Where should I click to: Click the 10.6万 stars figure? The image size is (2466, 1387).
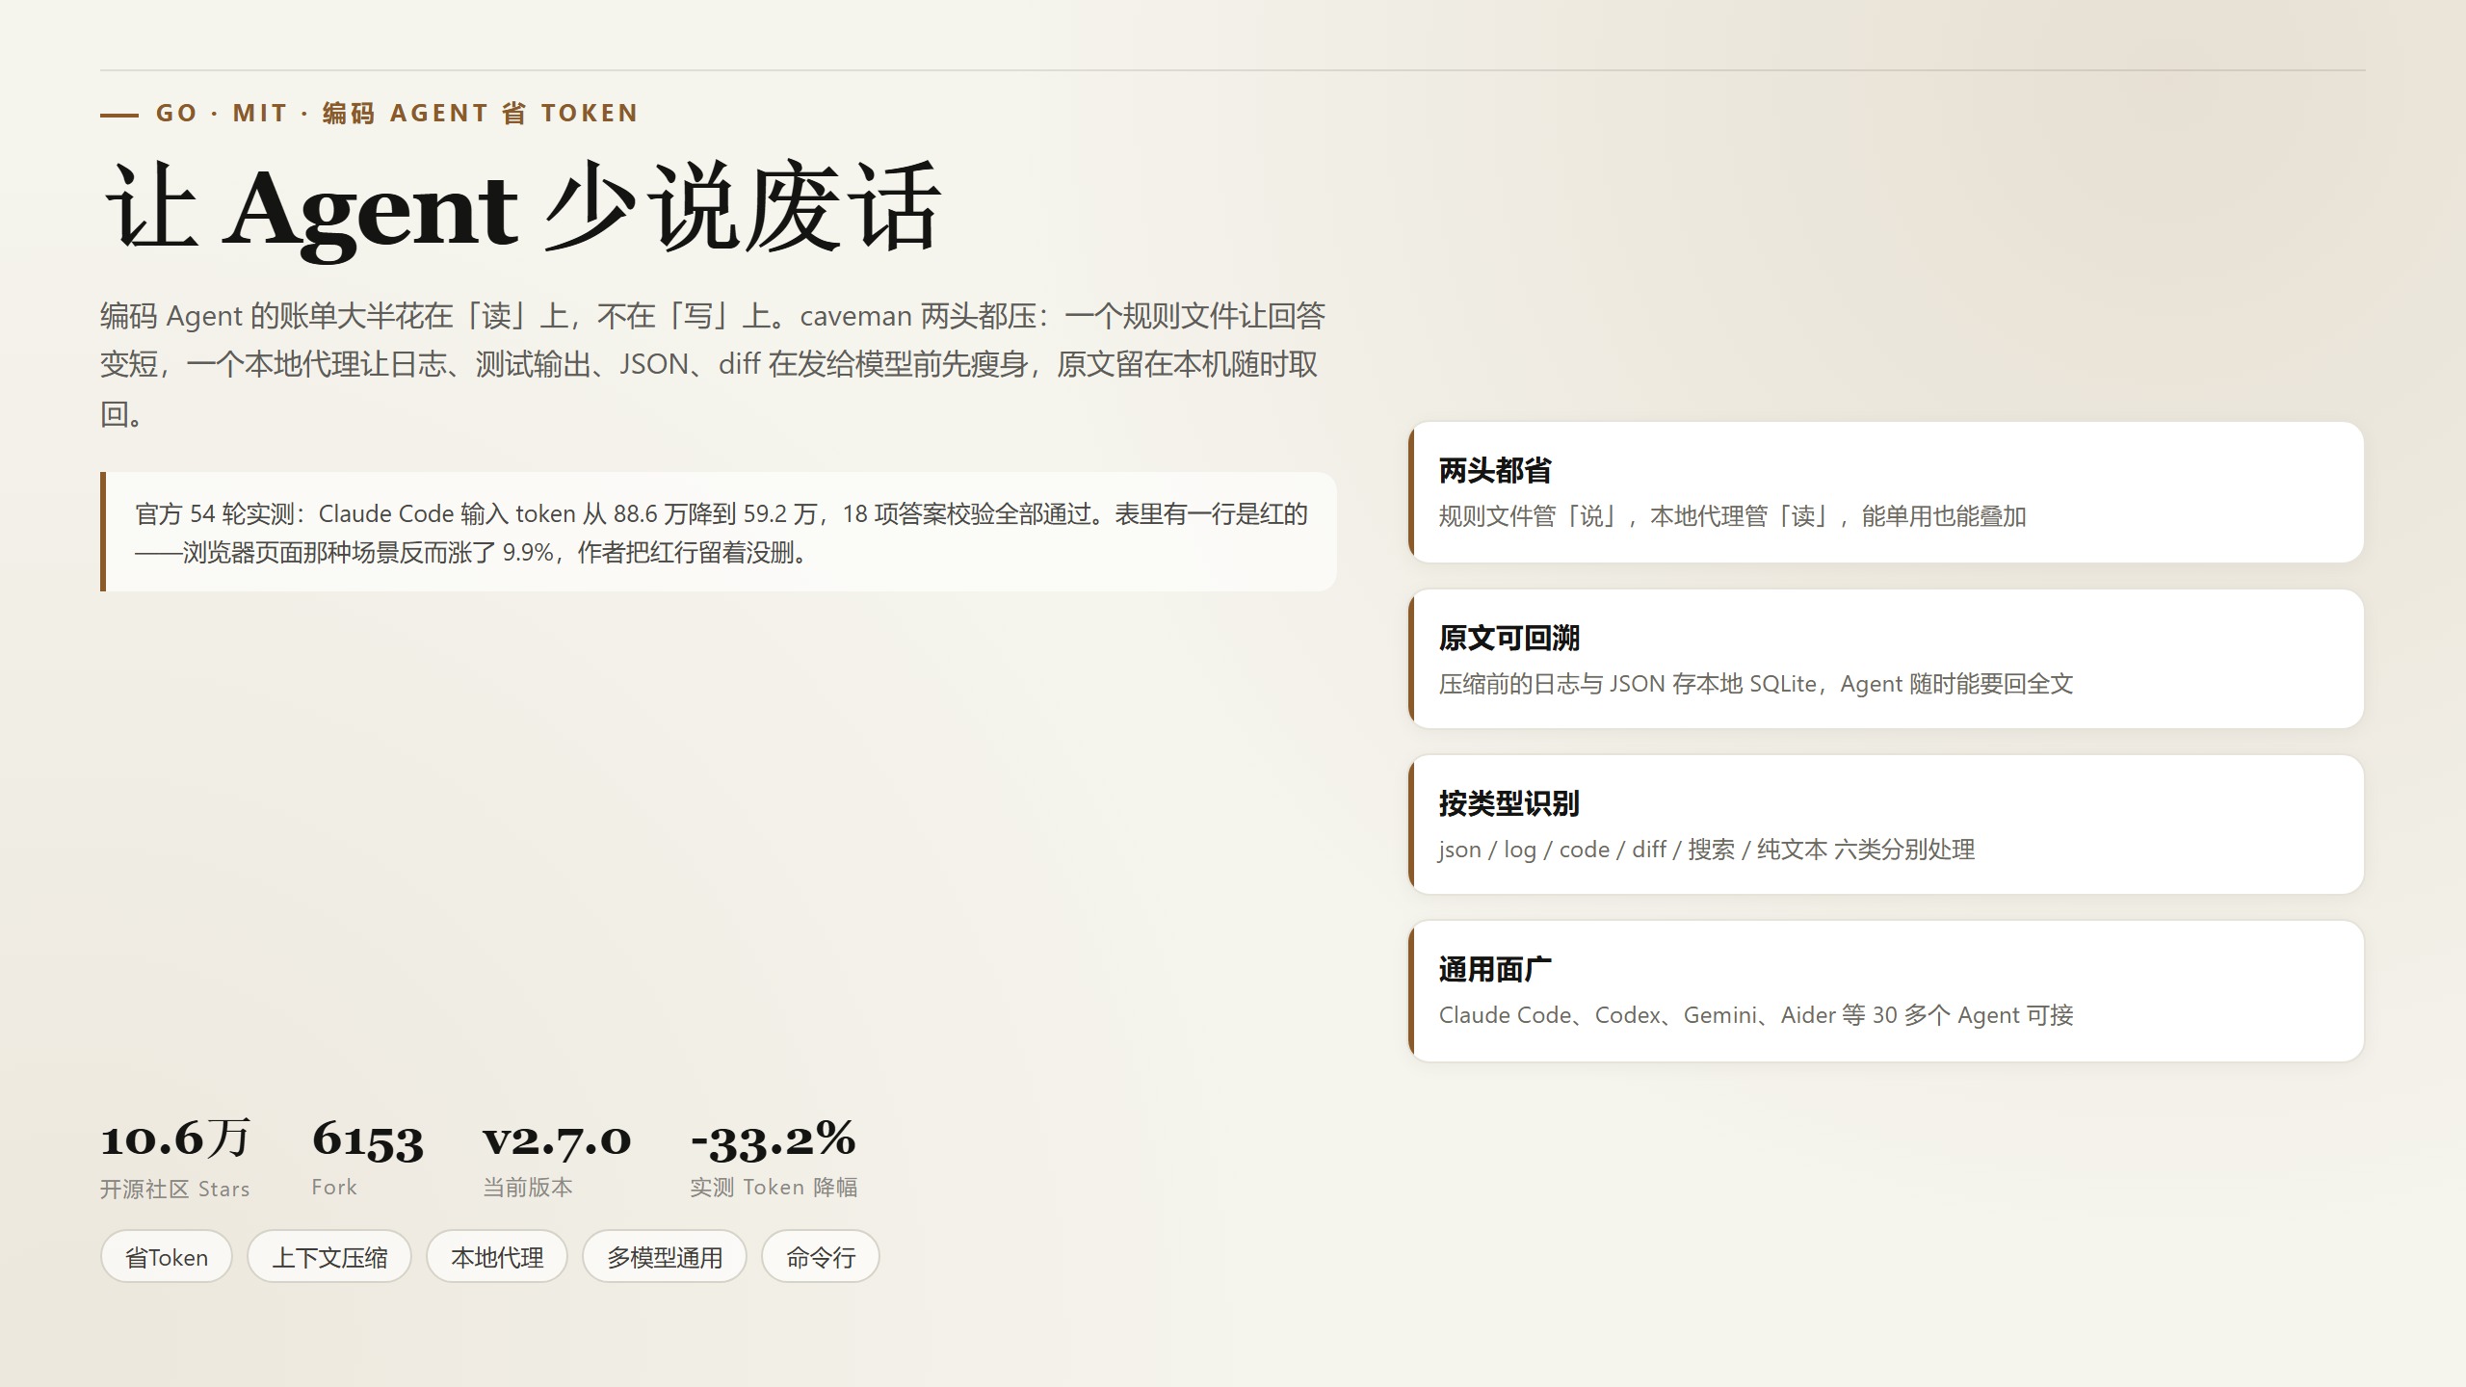pos(175,1138)
